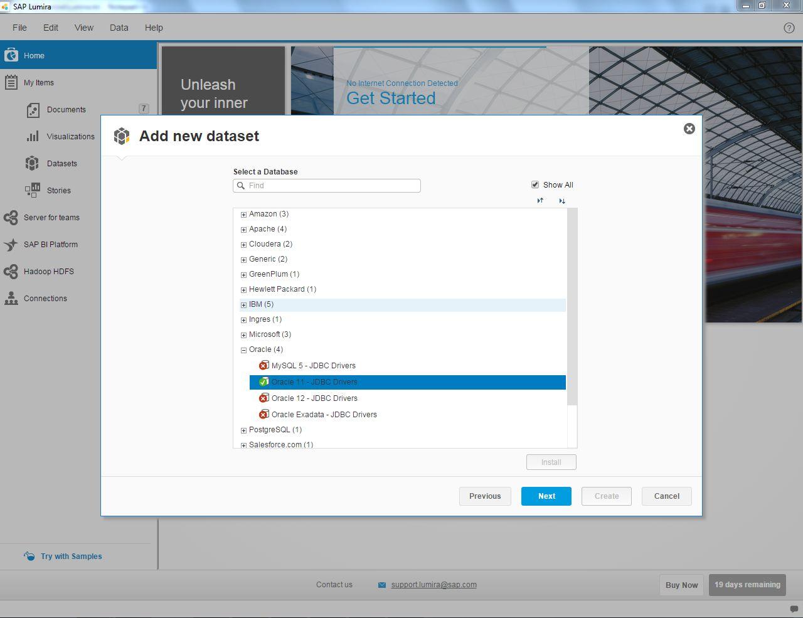This screenshot has width=803, height=618.
Task: Click the Try with Samples link
Action: pos(72,557)
